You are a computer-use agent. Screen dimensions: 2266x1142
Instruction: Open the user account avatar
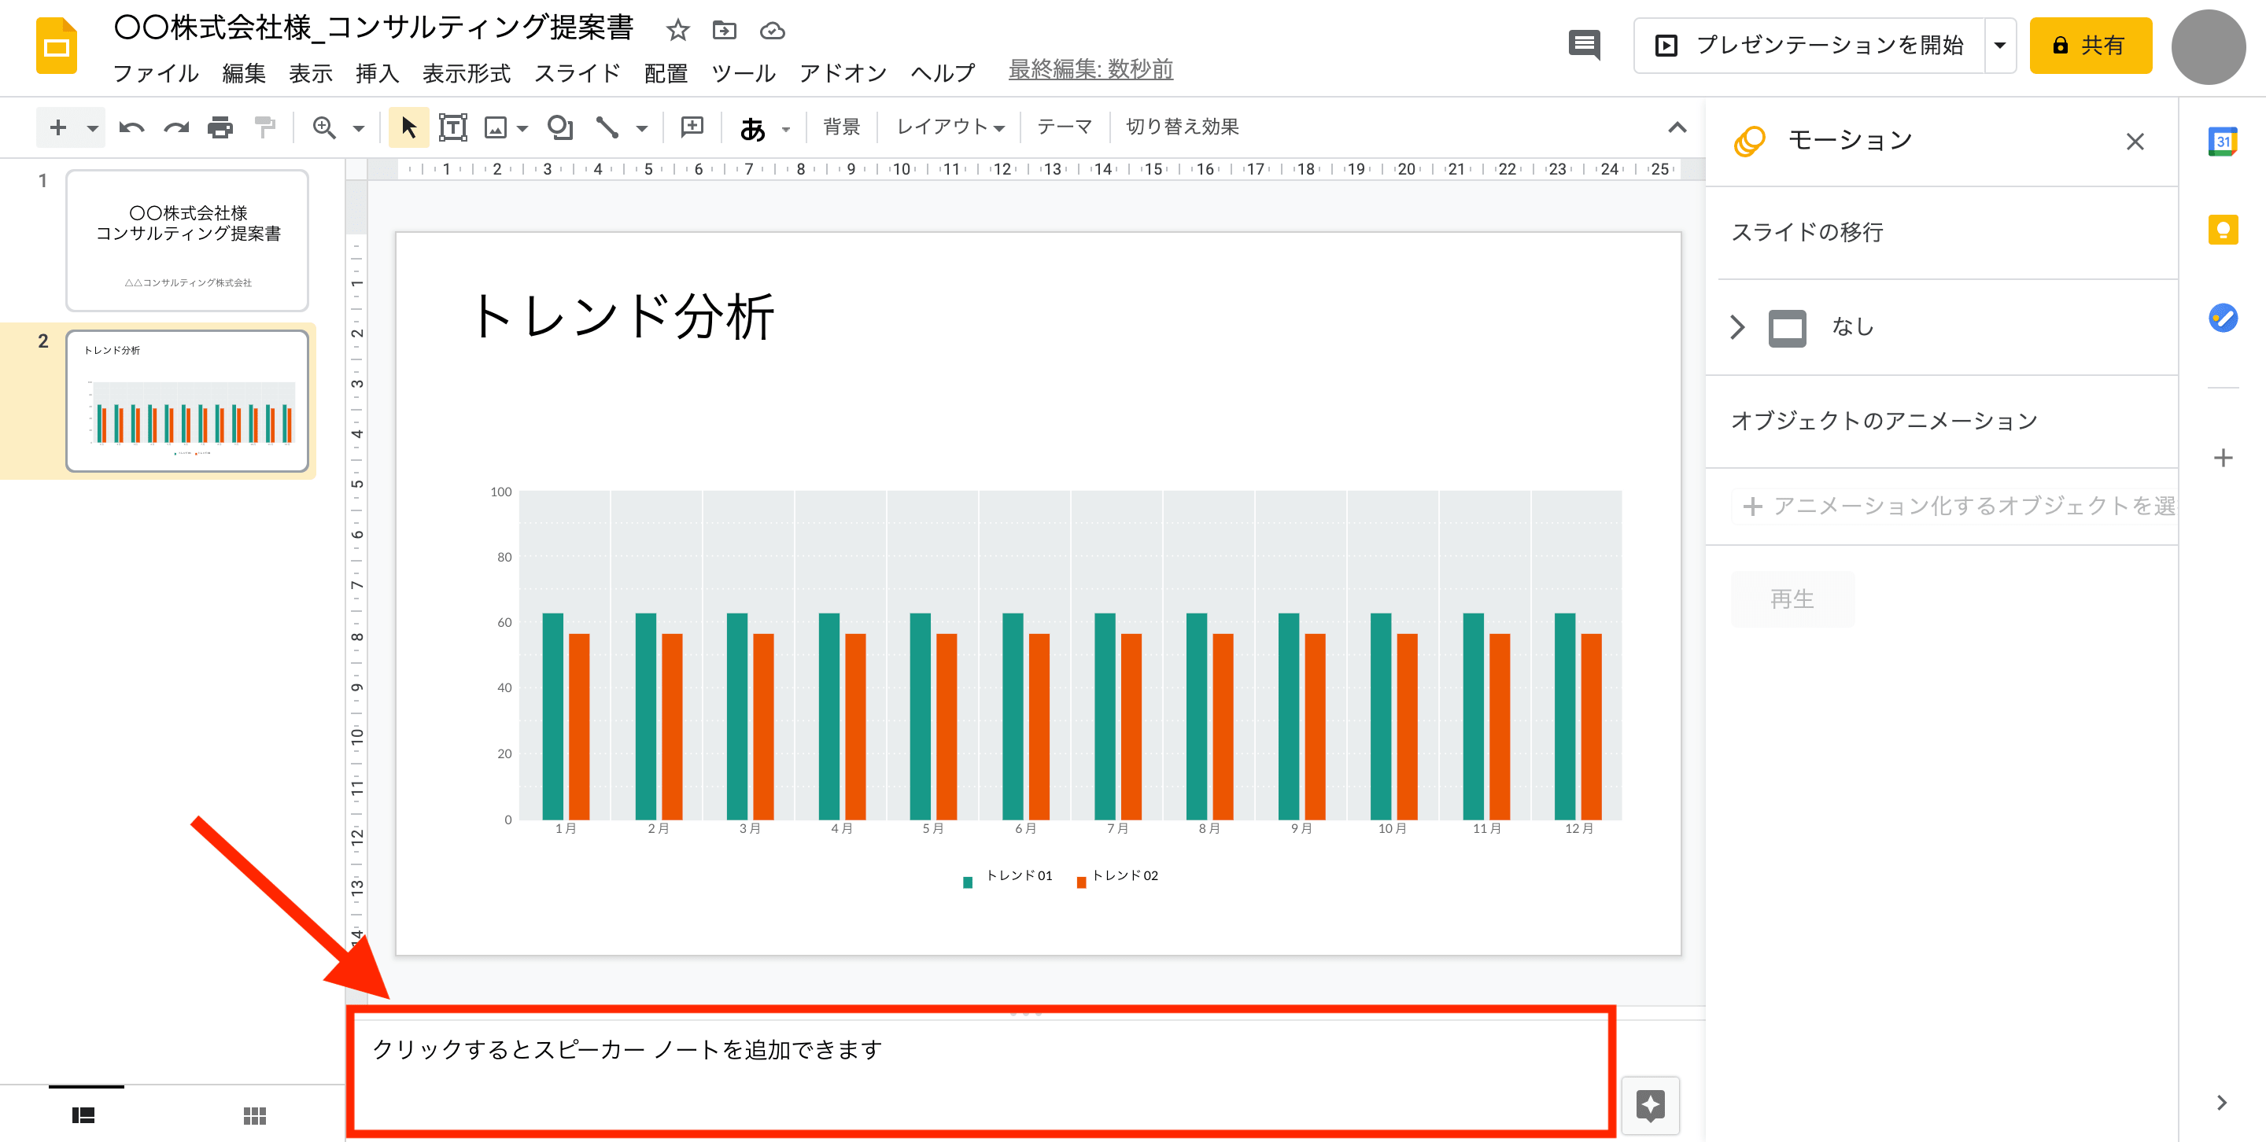[x=2208, y=47]
